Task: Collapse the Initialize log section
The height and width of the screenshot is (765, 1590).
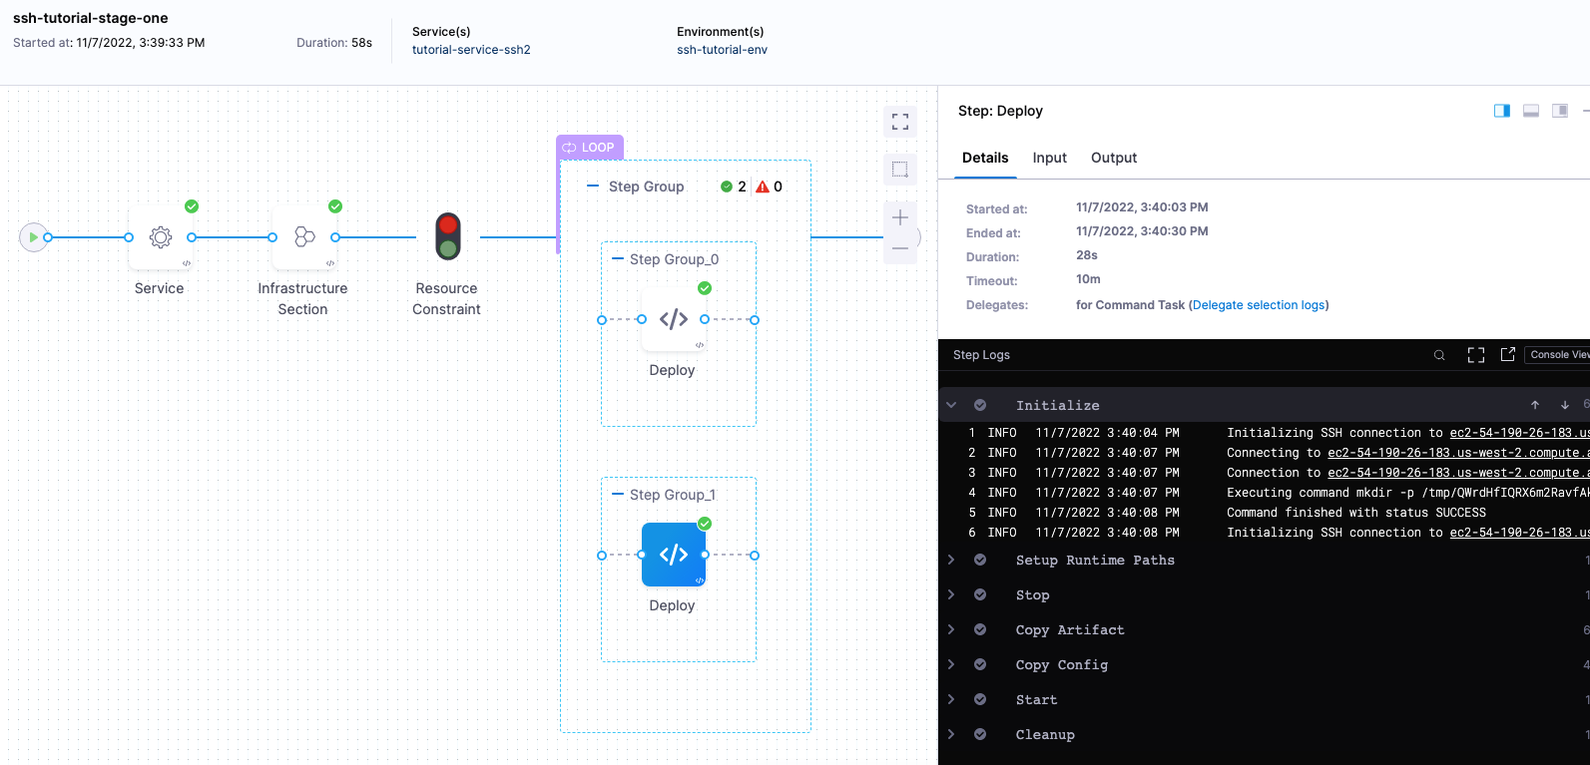Action: [x=951, y=405]
